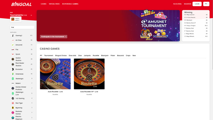
Task: Open the Weekly tournament thumbnail card
Action: tap(16, 19)
